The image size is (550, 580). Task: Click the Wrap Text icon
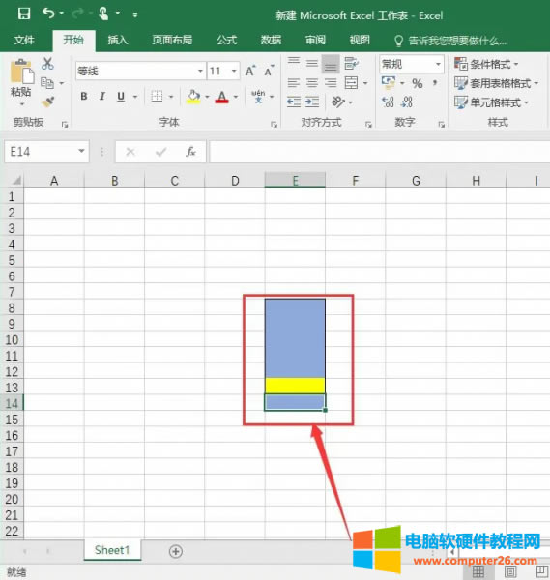point(351,63)
